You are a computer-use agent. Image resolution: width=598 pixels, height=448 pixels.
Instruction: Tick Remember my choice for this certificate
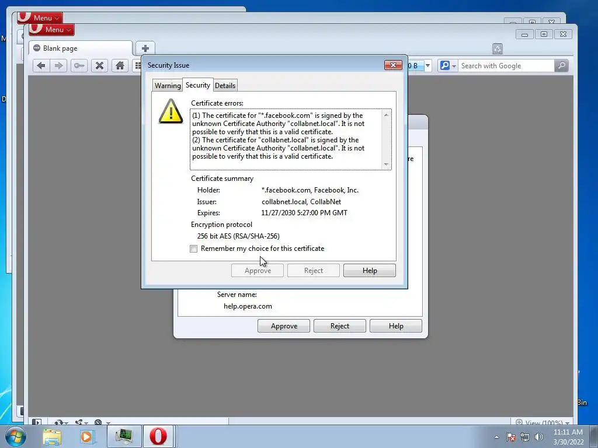194,249
